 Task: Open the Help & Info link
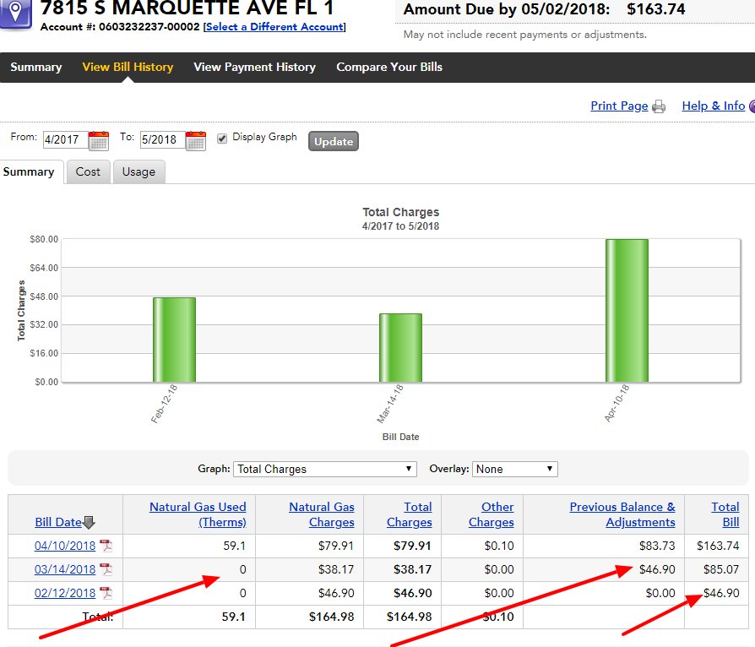713,106
